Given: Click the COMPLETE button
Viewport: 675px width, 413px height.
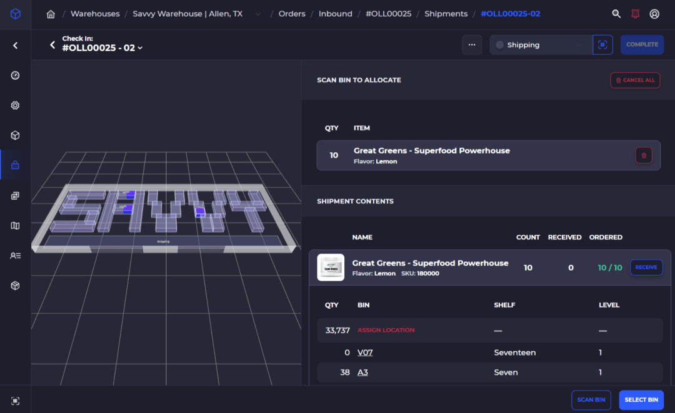Looking at the screenshot, I should pos(642,45).
